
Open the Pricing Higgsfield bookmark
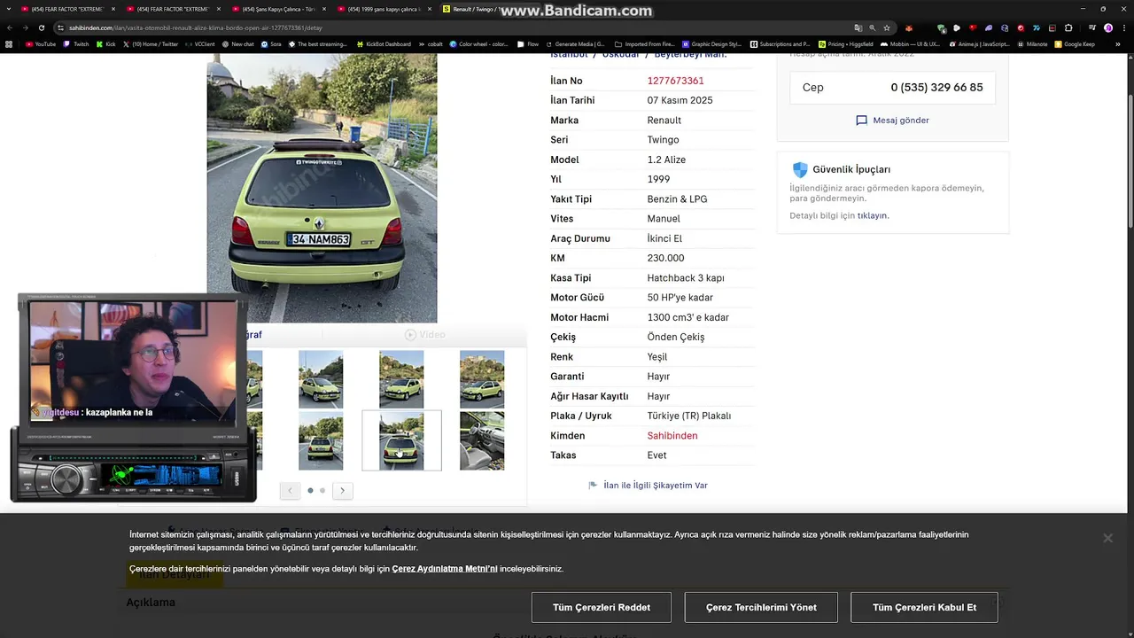click(847, 43)
